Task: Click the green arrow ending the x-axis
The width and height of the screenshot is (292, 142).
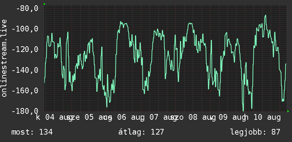Action: coord(288,111)
